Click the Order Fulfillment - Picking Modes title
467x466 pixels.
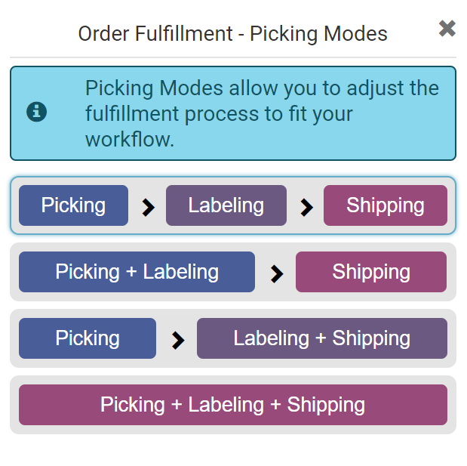[232, 34]
